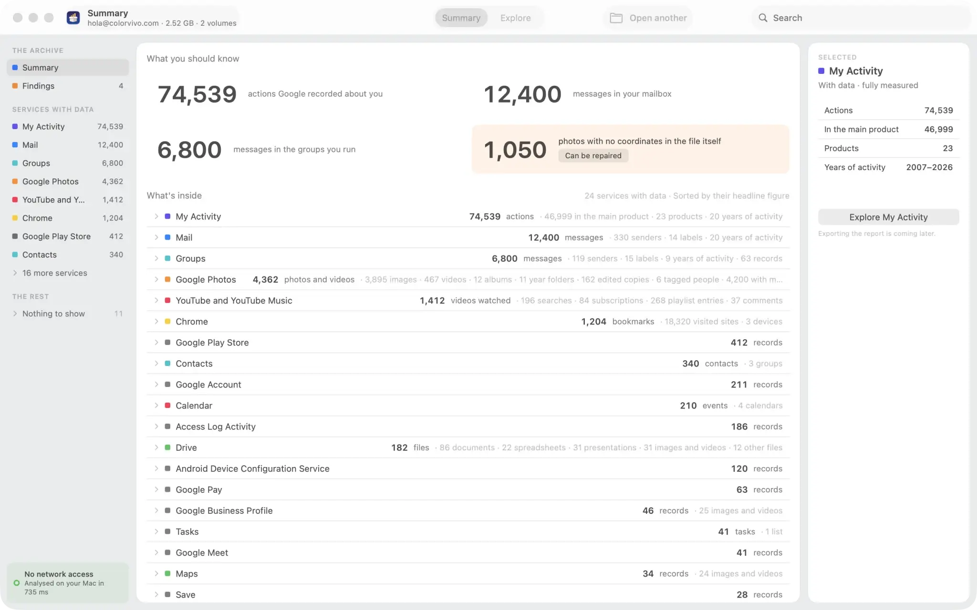The image size is (977, 610).
Task: Click the green No network access status circle
Action: [x=17, y=583]
